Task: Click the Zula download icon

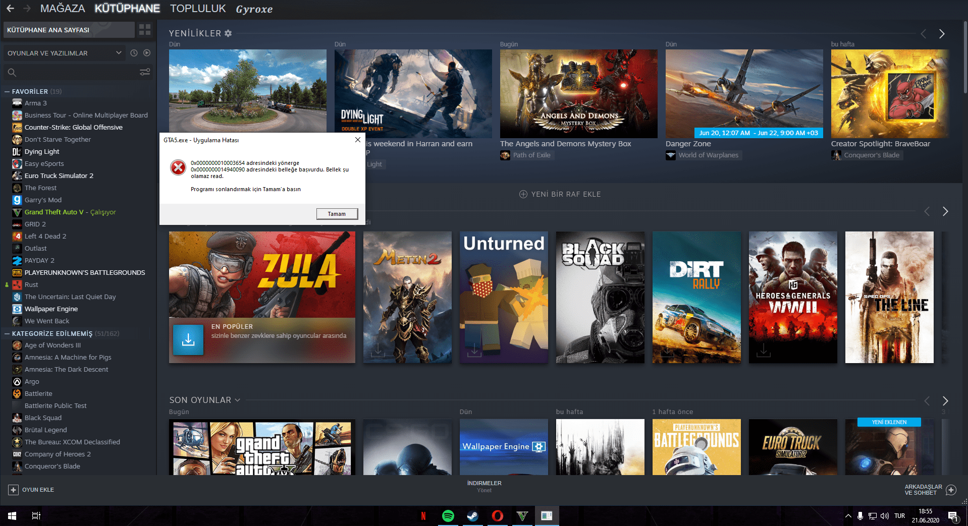Action: [x=188, y=340]
